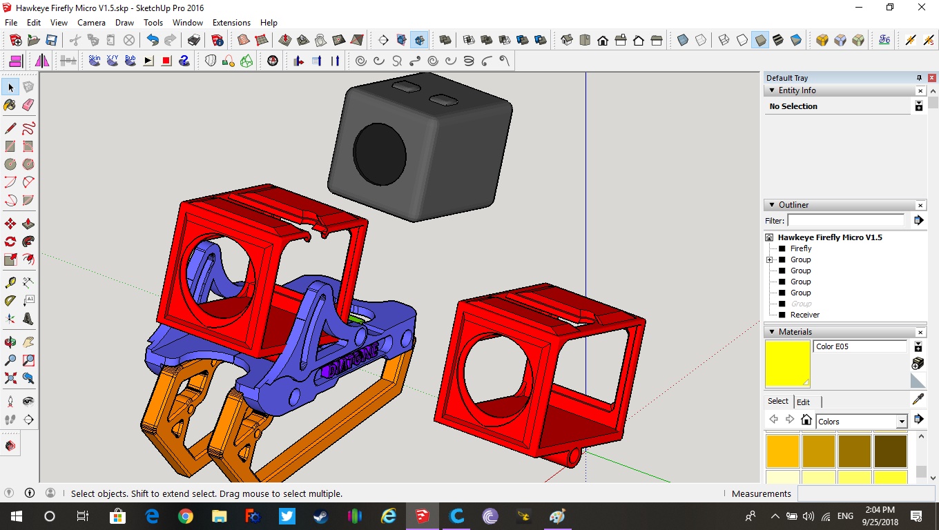Select the Paint Bucket tool
Image resolution: width=939 pixels, height=530 pixels.
tap(10, 105)
